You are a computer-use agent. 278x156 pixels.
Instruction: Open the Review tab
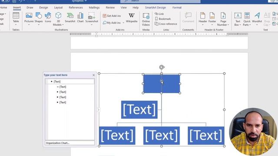click(x=110, y=8)
